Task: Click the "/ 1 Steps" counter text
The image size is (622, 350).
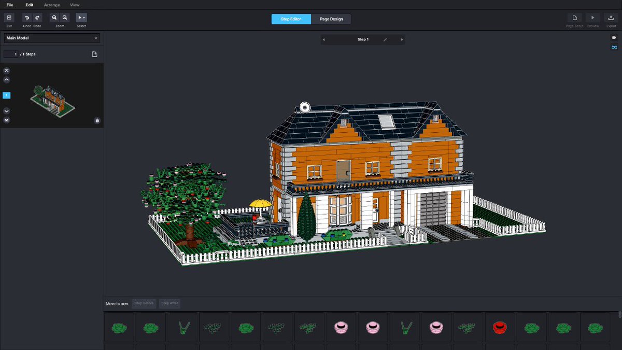Action: coord(28,54)
